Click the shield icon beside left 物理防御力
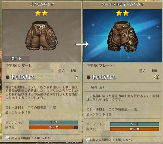 [8, 77]
